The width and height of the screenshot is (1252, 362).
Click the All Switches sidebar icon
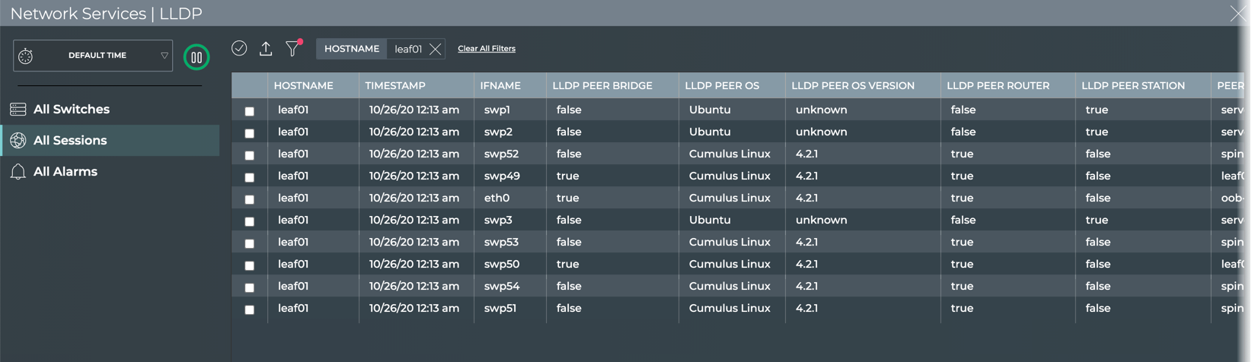point(18,110)
